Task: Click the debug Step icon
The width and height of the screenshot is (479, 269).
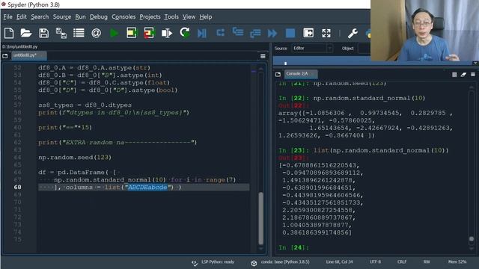Action: tap(220, 32)
